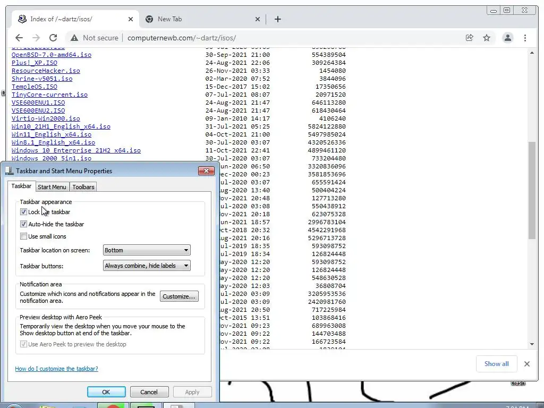
Task: Open Shrine-v5051.iso link
Action: (x=42, y=79)
